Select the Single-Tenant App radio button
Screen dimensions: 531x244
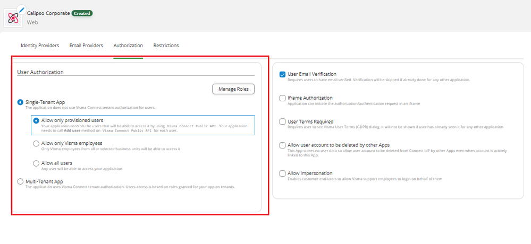tap(20, 102)
